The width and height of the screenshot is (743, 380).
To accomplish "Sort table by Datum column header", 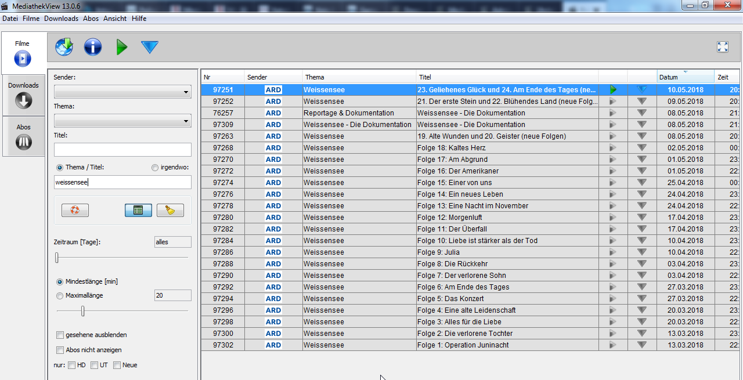I will pyautogui.click(x=685, y=77).
